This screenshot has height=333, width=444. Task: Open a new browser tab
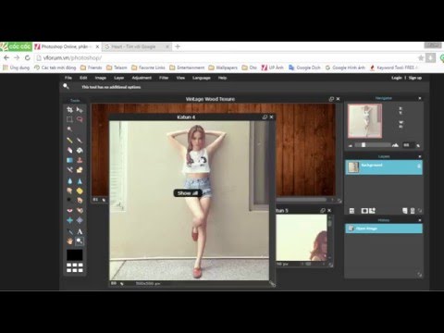[178, 46]
